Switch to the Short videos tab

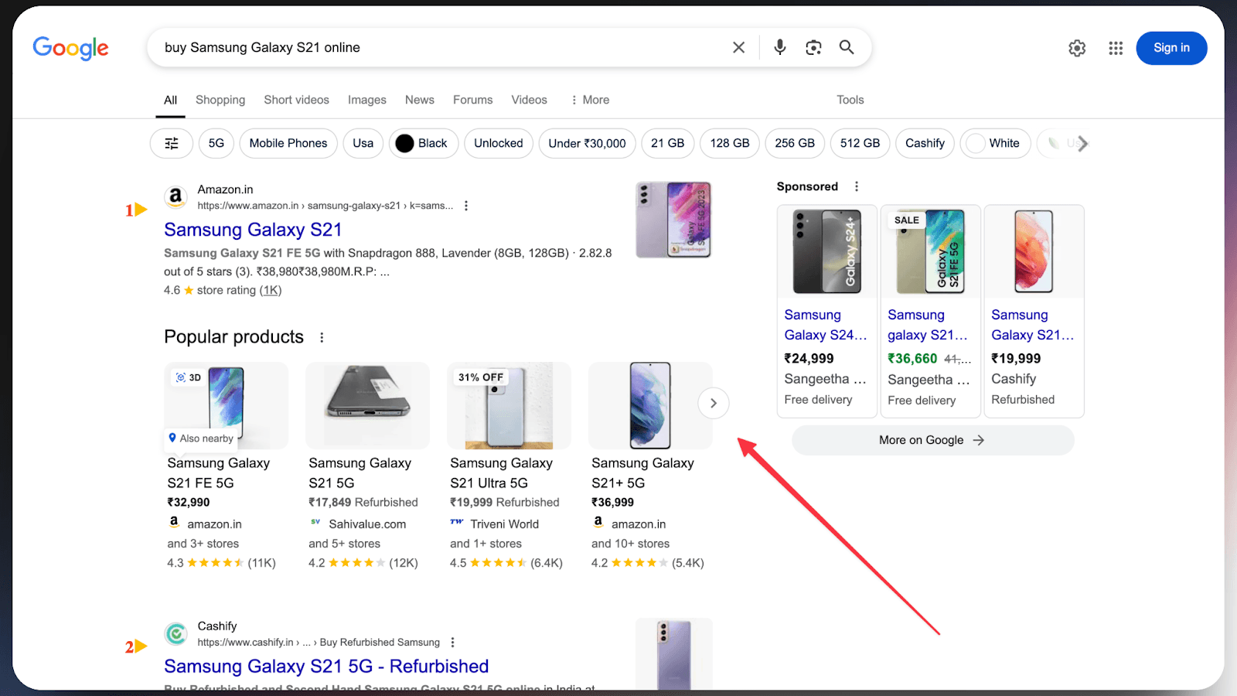pyautogui.click(x=297, y=100)
